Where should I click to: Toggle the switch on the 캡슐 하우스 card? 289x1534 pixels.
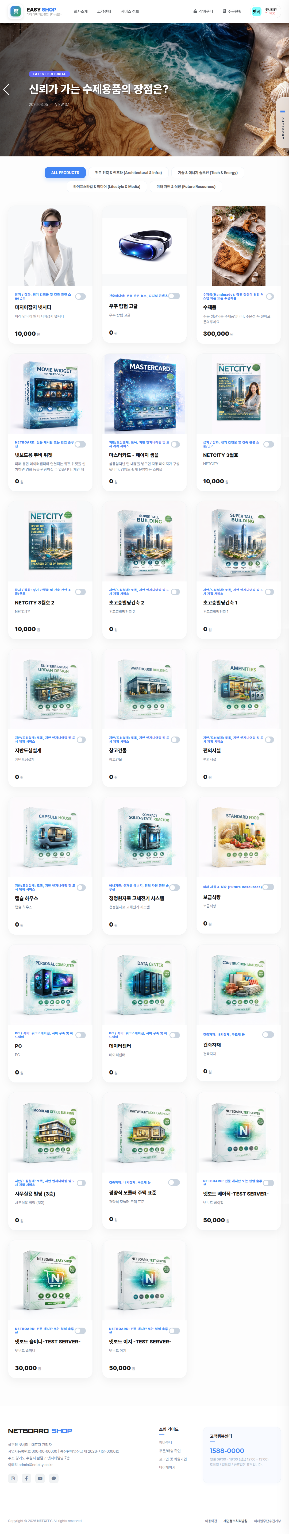click(80, 887)
